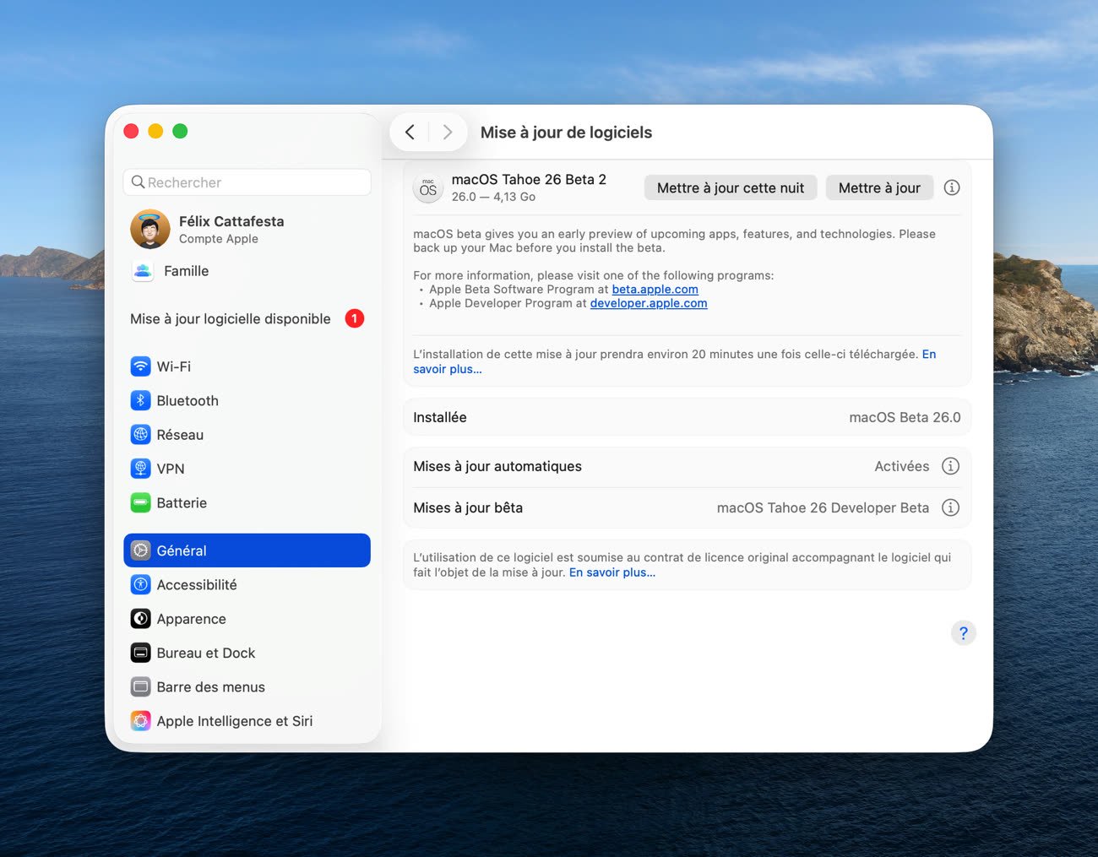Click the red update badge showing 1
This screenshot has height=857, width=1098.
(x=355, y=318)
